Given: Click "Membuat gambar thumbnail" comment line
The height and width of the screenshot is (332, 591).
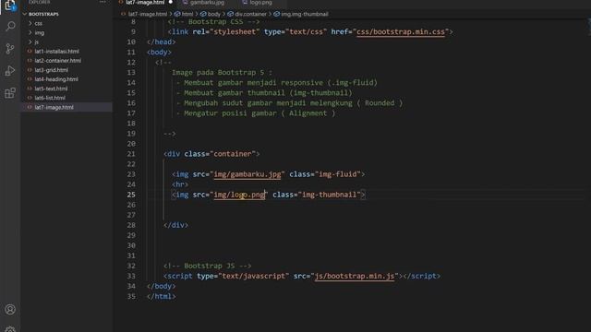Looking at the screenshot, I should [x=264, y=93].
